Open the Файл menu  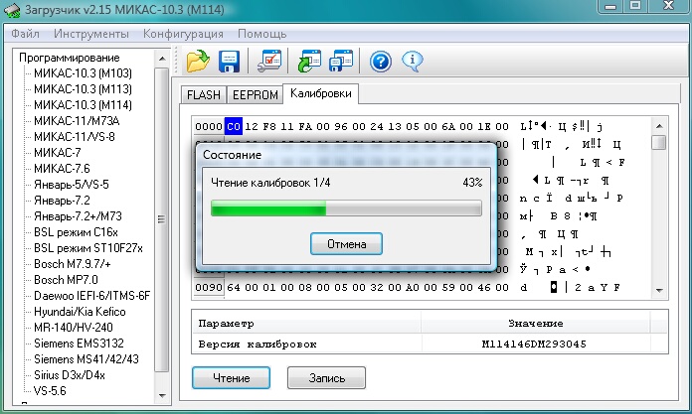click(x=27, y=34)
